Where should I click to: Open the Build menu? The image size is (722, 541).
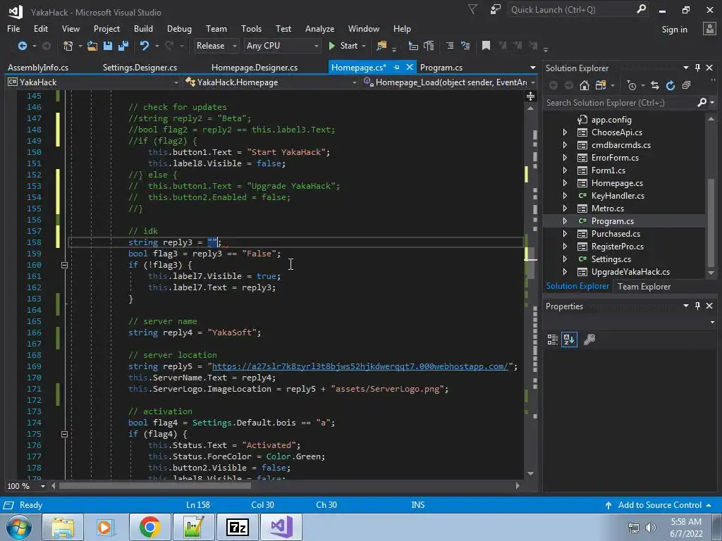tap(143, 28)
